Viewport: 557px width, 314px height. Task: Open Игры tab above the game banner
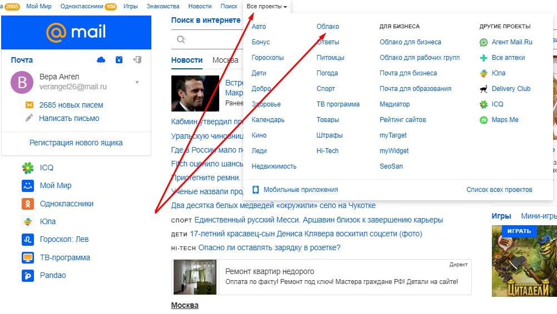pyautogui.click(x=501, y=216)
